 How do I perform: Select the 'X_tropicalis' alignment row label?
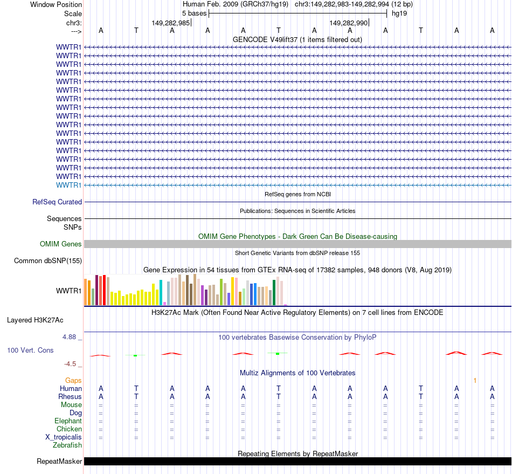coord(64,437)
